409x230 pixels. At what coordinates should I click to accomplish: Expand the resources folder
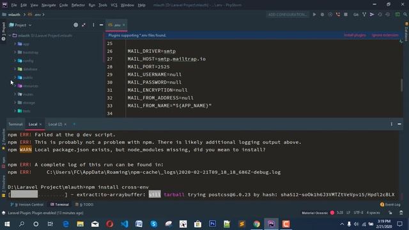click(15, 86)
